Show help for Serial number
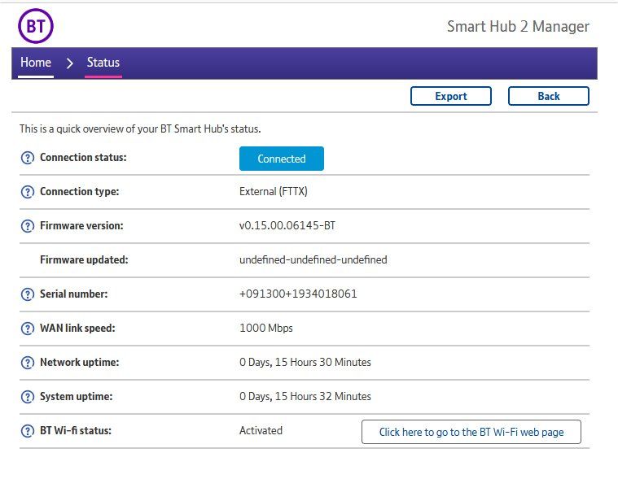Viewport: 618px width, 479px height. [x=27, y=294]
